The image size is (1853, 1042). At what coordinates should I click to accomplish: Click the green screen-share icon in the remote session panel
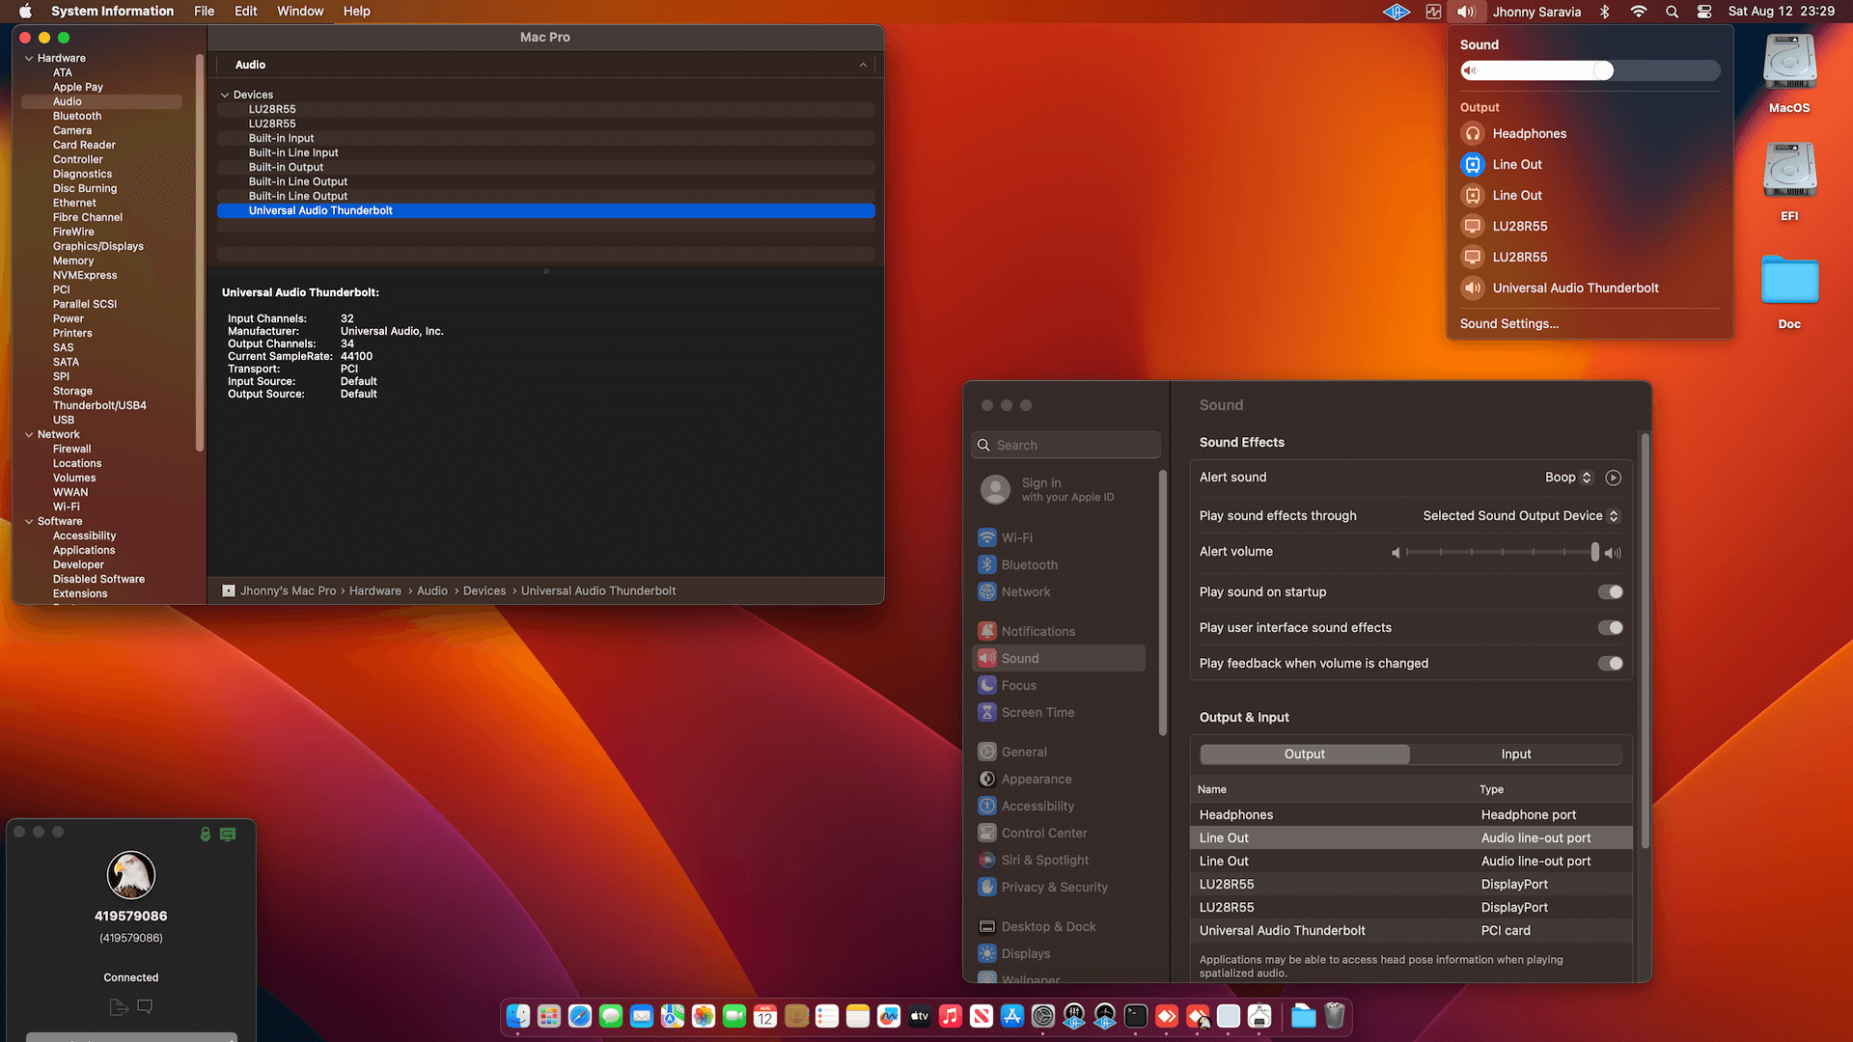point(228,834)
